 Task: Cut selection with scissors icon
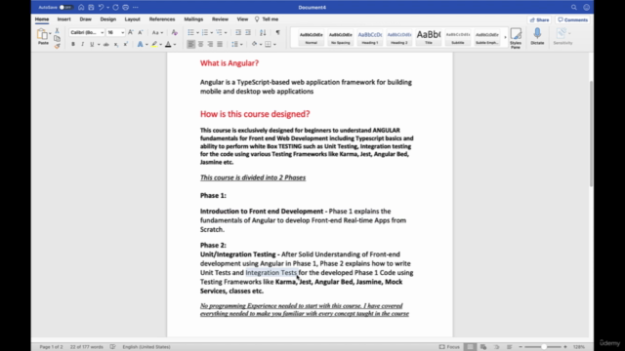(57, 30)
